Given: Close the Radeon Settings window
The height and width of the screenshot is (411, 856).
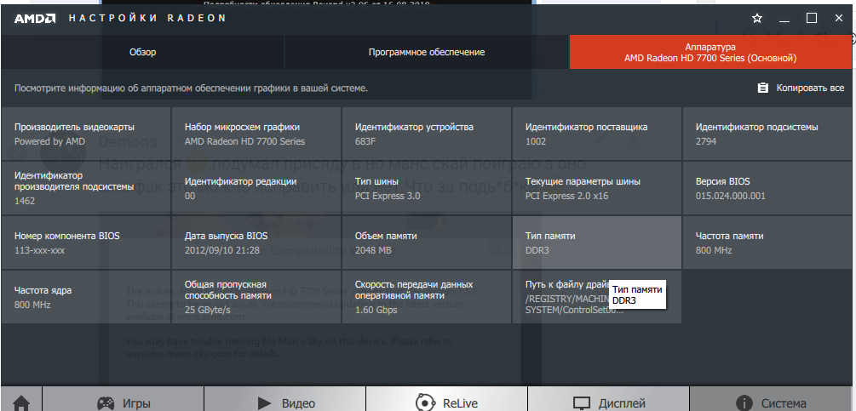Looking at the screenshot, I should [x=839, y=19].
